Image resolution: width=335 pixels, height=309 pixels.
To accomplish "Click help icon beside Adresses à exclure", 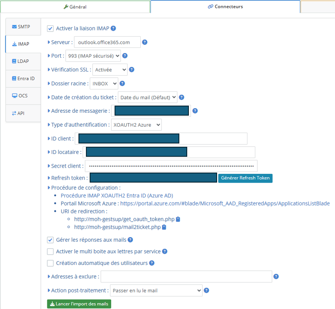I will (276, 277).
